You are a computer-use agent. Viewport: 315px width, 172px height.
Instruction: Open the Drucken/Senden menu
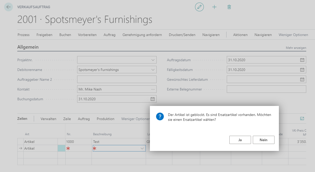pos(182,35)
